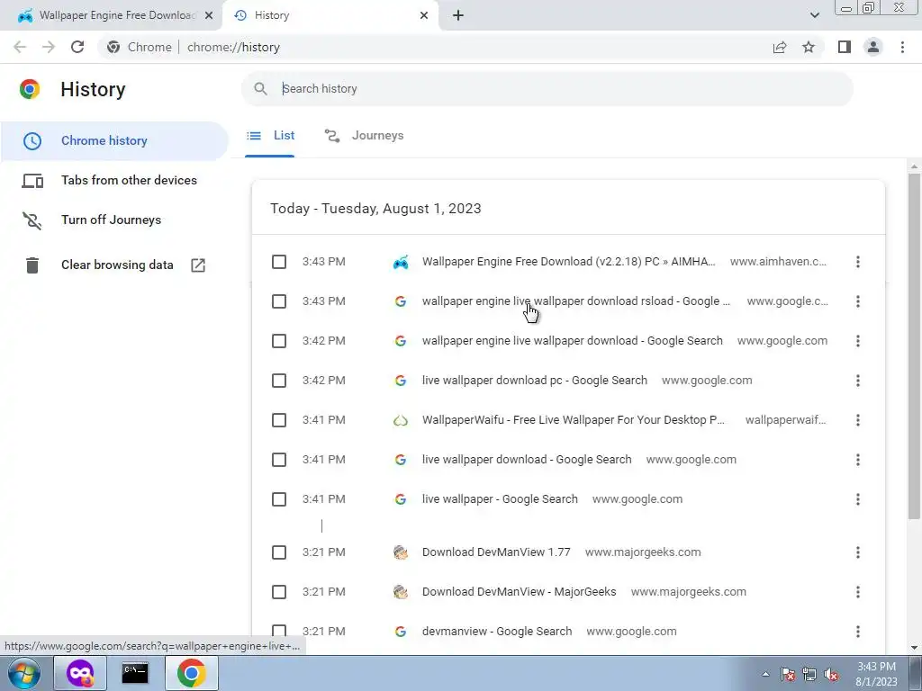Check 'live wallpaper download - Google Search' checkbox
Viewport: 922px width, 691px height.
pos(279,460)
